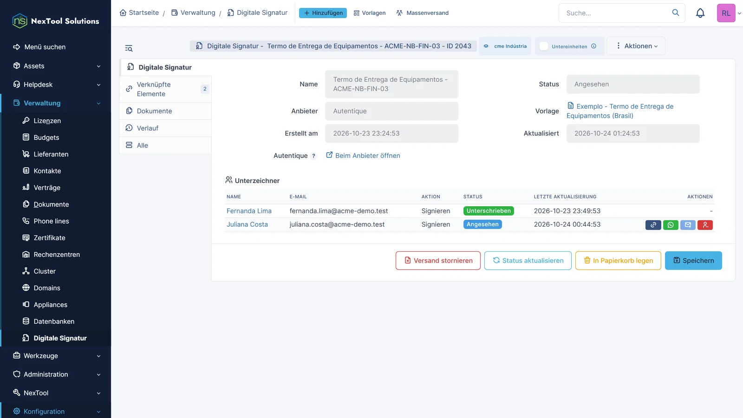Viewport: 743px width, 418px height.
Task: Expand the NexTool sidebar section
Action: (x=56, y=393)
